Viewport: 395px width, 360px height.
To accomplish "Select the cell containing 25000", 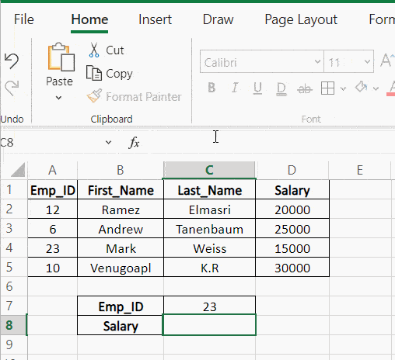I will 292,229.
